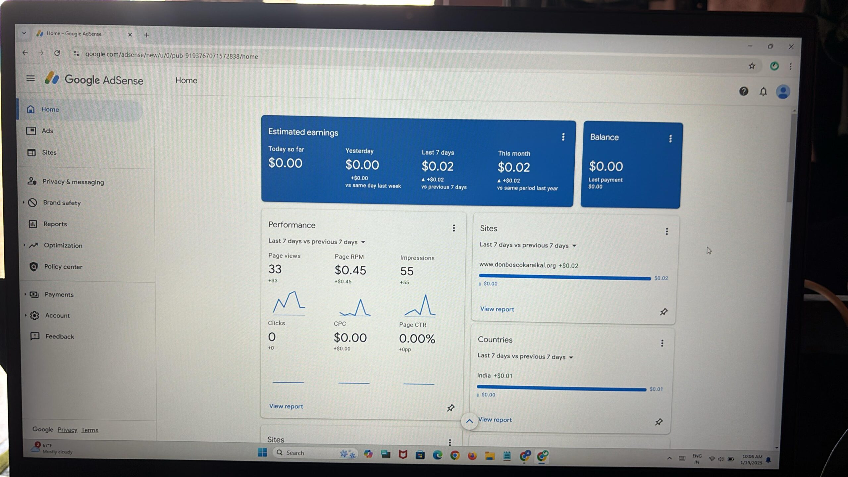Open Microsoft Edge from the taskbar
Image resolution: width=848 pixels, height=477 pixels.
(438, 455)
